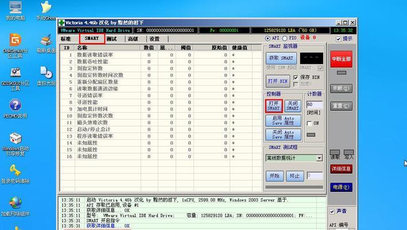Click the 数值 column header

pos(149,48)
